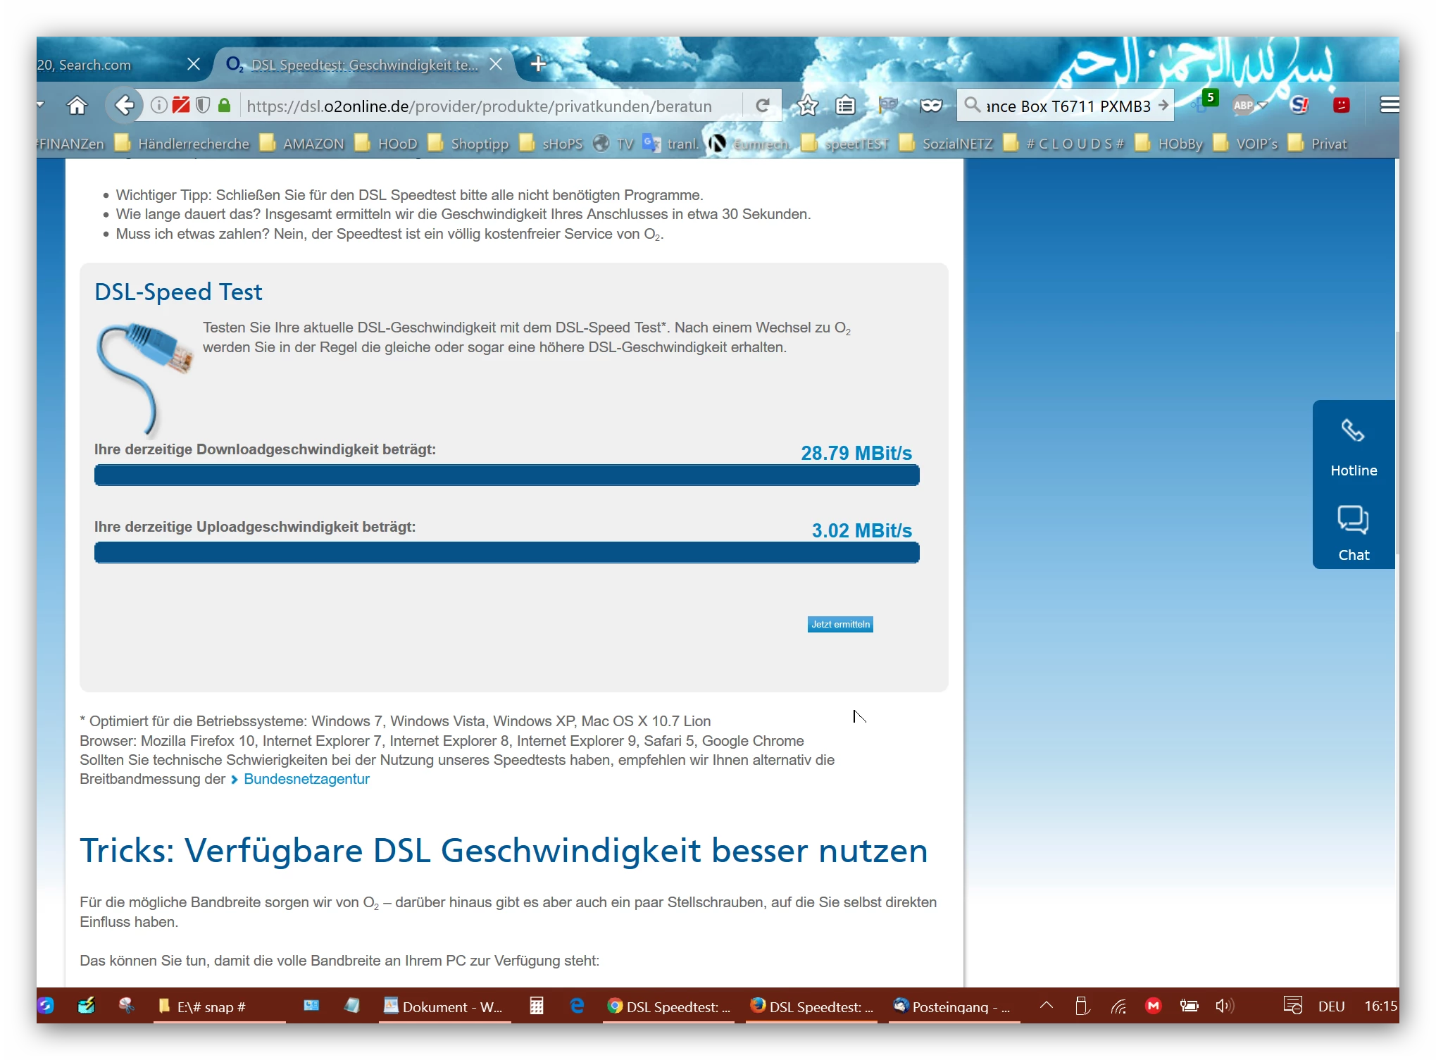Image resolution: width=1436 pixels, height=1060 pixels.
Task: Bookmark this page with the star
Action: click(807, 106)
